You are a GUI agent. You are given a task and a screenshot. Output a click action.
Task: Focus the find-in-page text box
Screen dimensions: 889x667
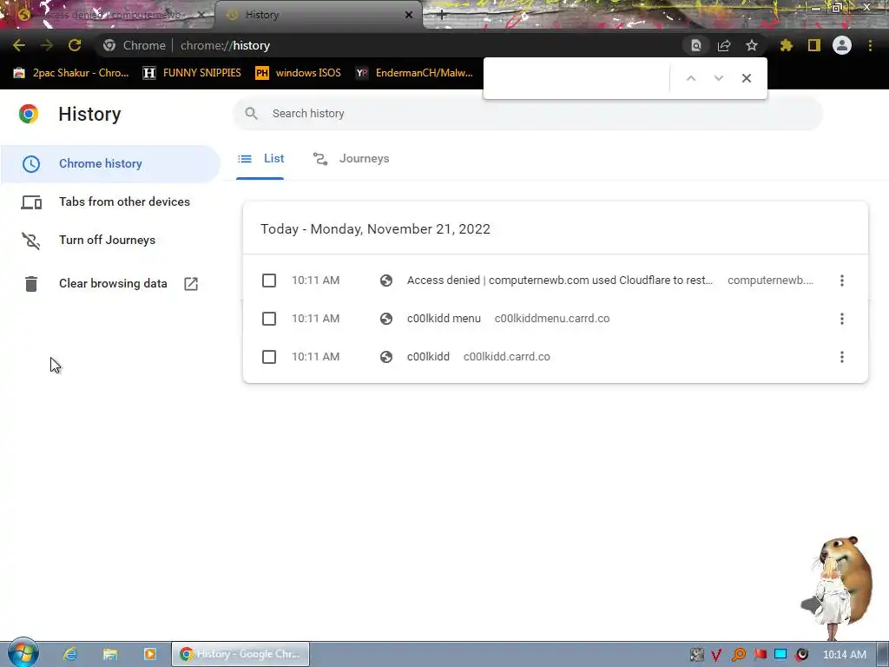578,78
